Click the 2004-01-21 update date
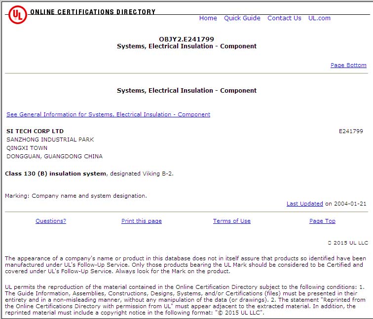373x319 pixels. [x=350, y=204]
